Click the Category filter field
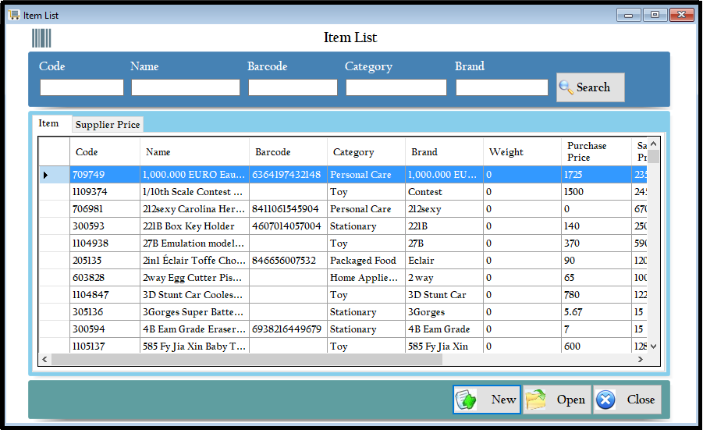 [396, 87]
